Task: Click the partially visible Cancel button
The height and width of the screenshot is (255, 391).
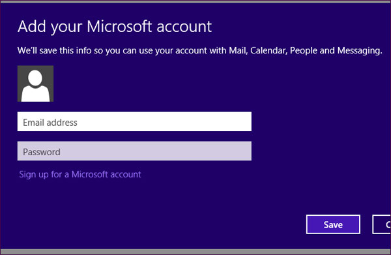Action: pyautogui.click(x=381, y=224)
